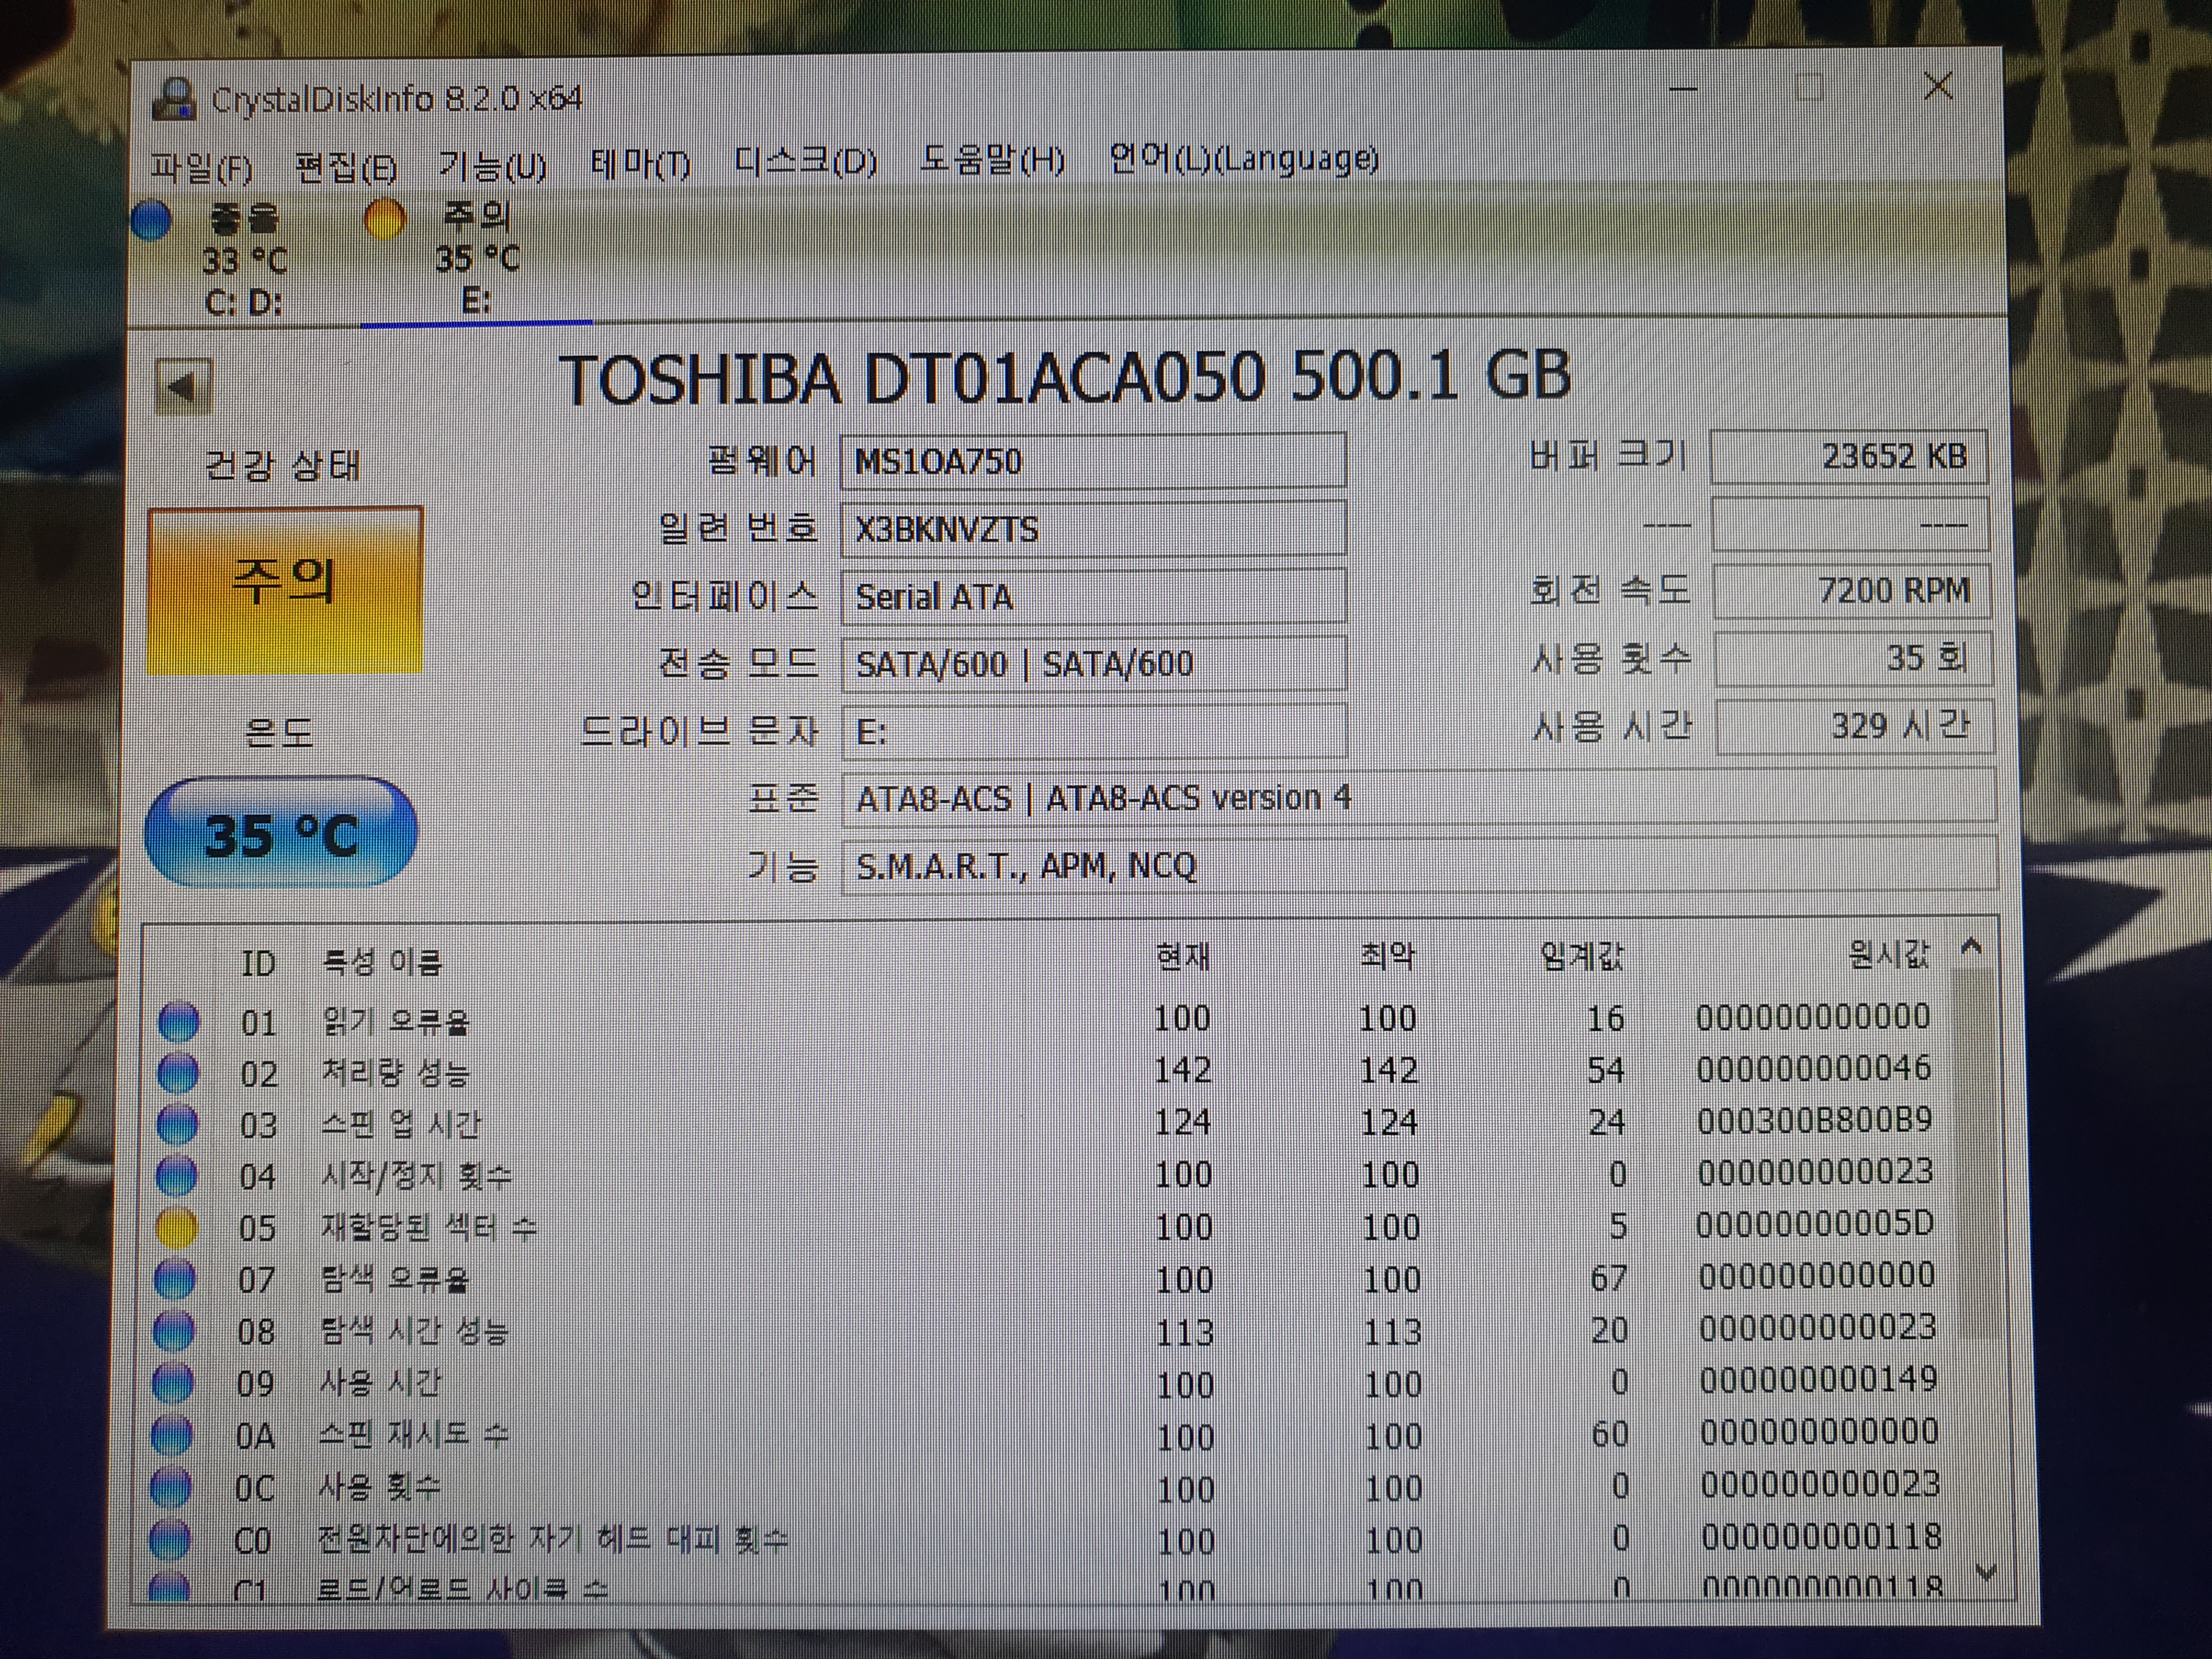Open the 테마(T) menu

click(641, 163)
